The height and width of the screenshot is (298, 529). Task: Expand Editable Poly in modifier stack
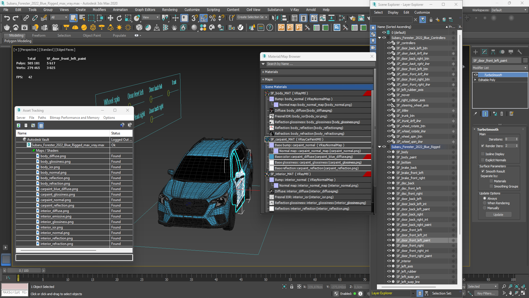[475, 80]
